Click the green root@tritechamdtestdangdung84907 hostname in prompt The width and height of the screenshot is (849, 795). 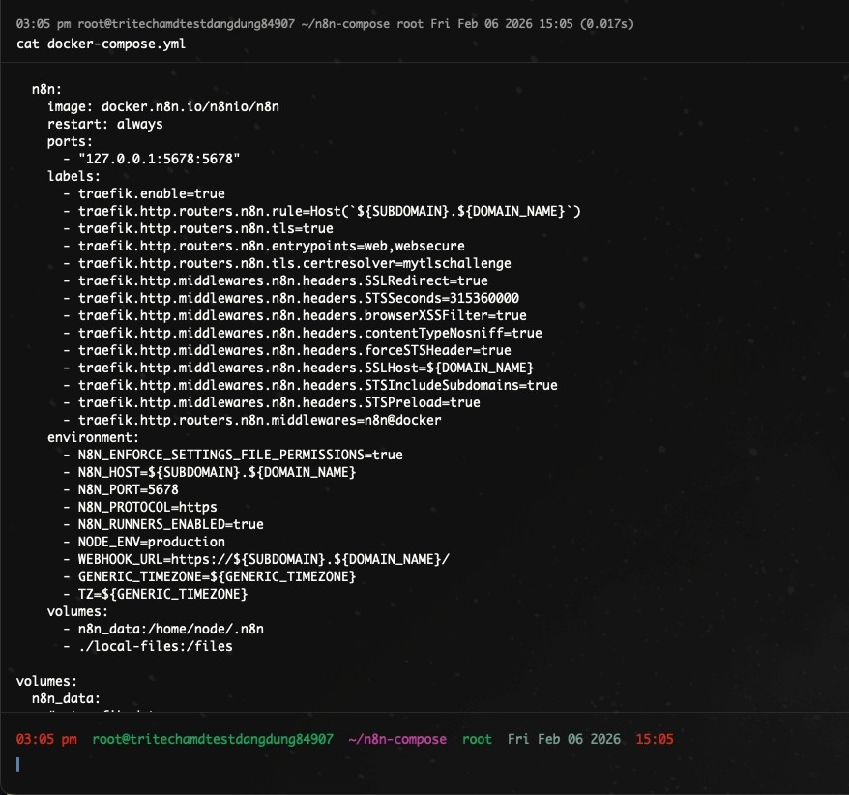click(x=213, y=739)
